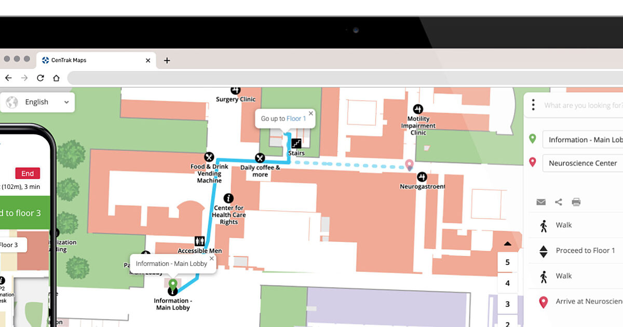Email the route with envelope icon
The image size is (623, 327).
(x=541, y=202)
